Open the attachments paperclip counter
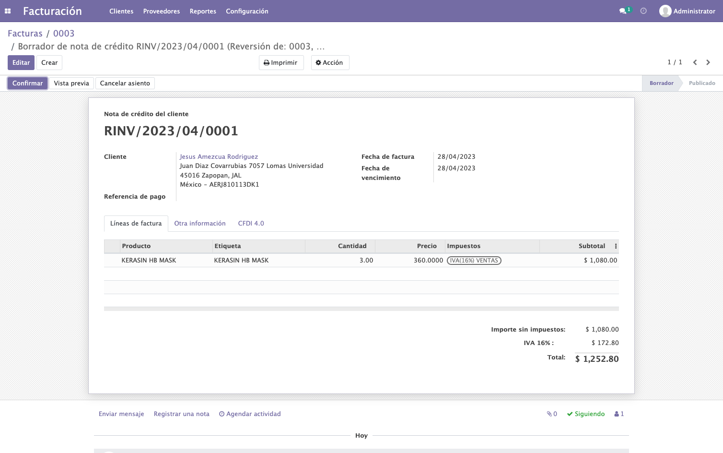The image size is (723, 453). [x=552, y=414]
